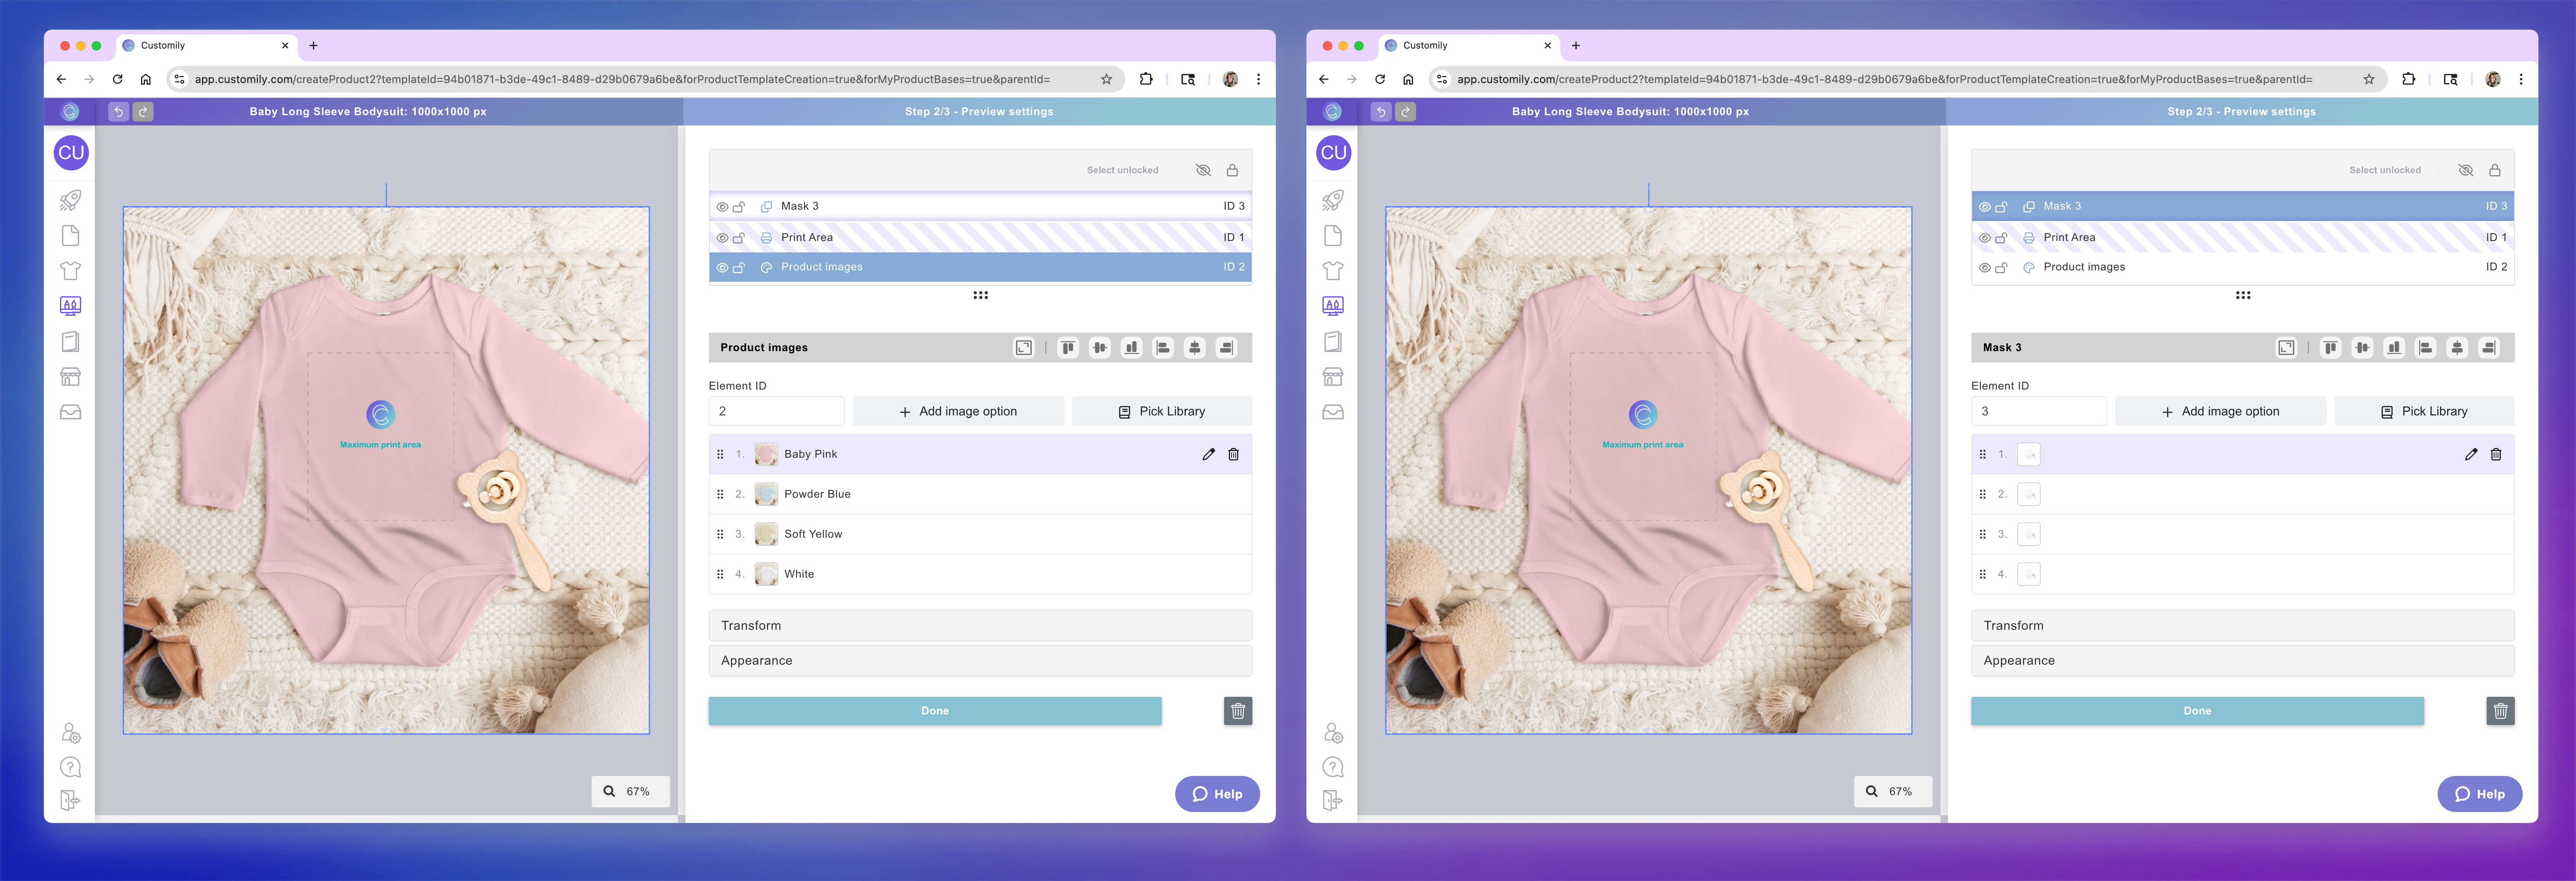The width and height of the screenshot is (2576, 881).
Task: Select Powder Blue color option thumbnail
Action: point(766,494)
